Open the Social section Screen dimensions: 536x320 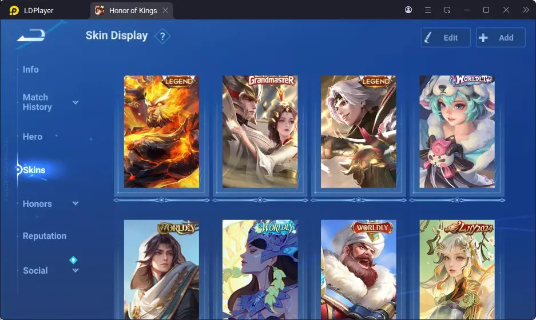click(35, 270)
